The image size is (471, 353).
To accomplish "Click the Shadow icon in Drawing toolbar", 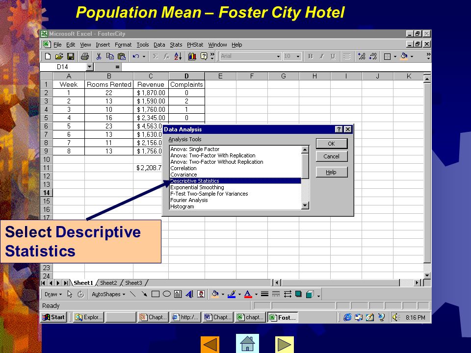I will 299,294.
